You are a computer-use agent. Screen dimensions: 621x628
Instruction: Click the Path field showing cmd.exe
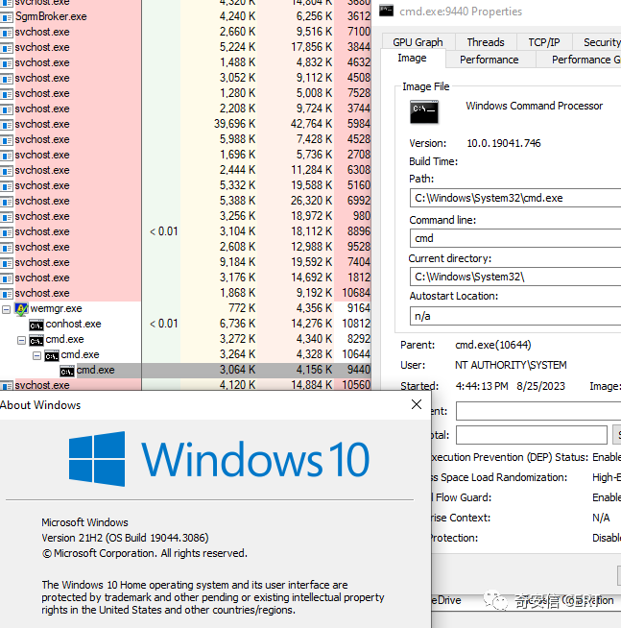tap(515, 198)
